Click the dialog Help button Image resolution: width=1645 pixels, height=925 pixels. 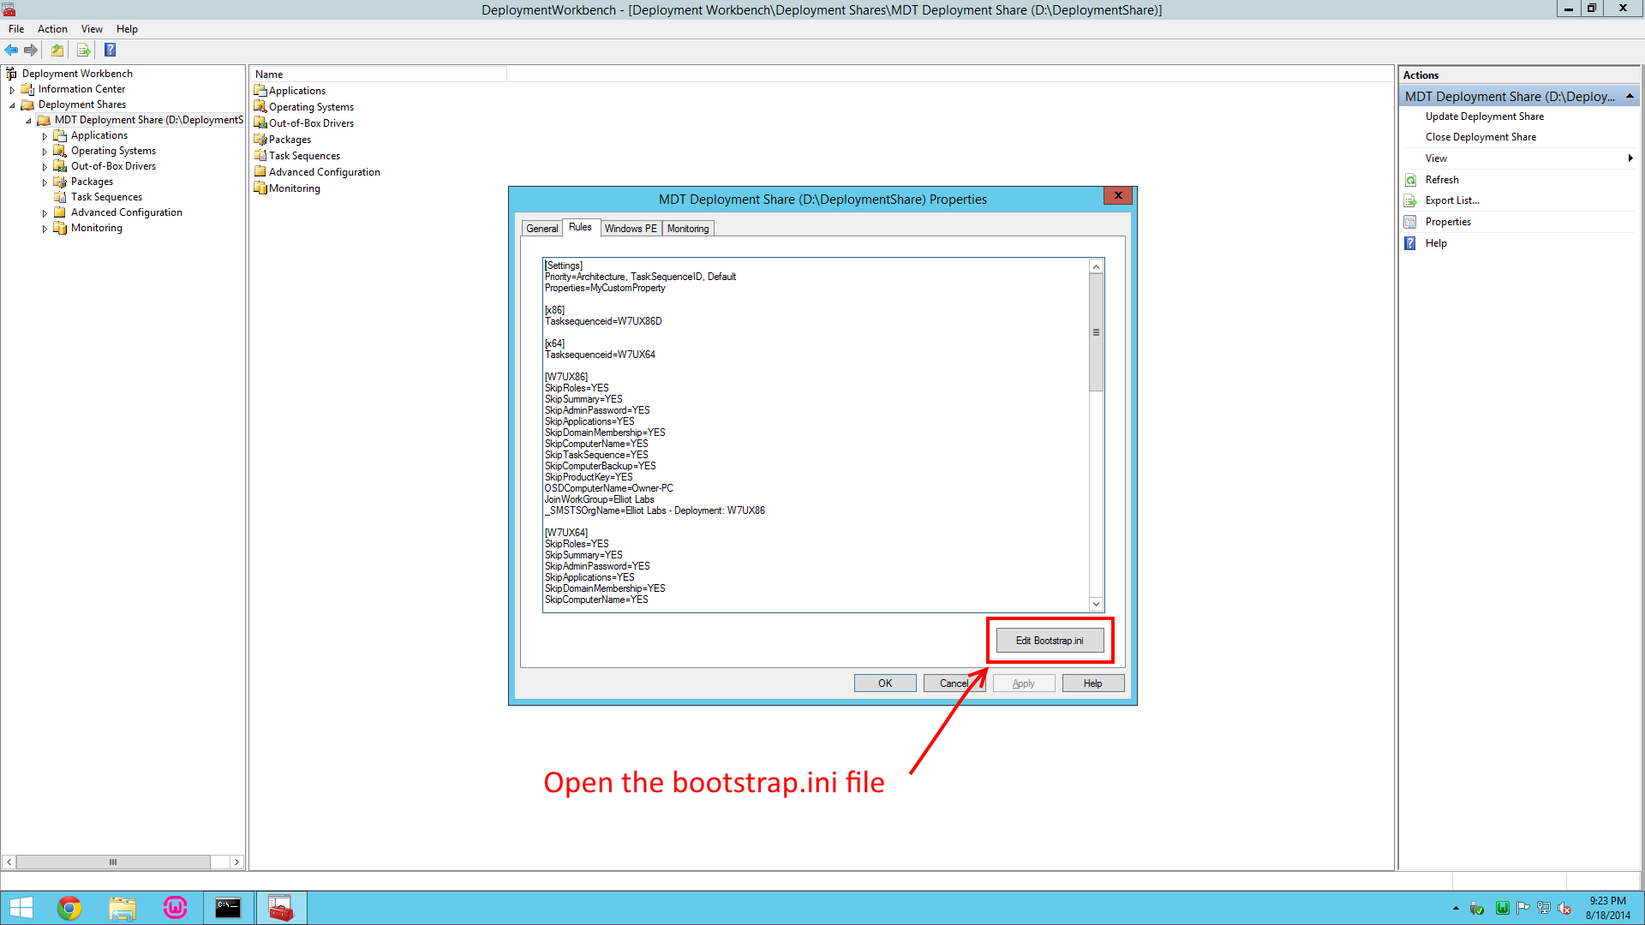1092,683
